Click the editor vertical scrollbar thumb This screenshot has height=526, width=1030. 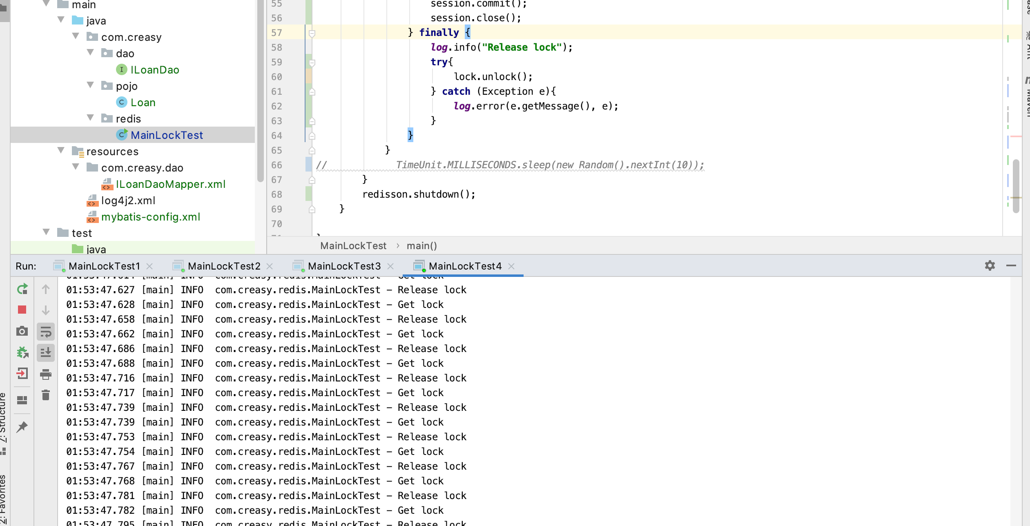pyautogui.click(x=1016, y=186)
